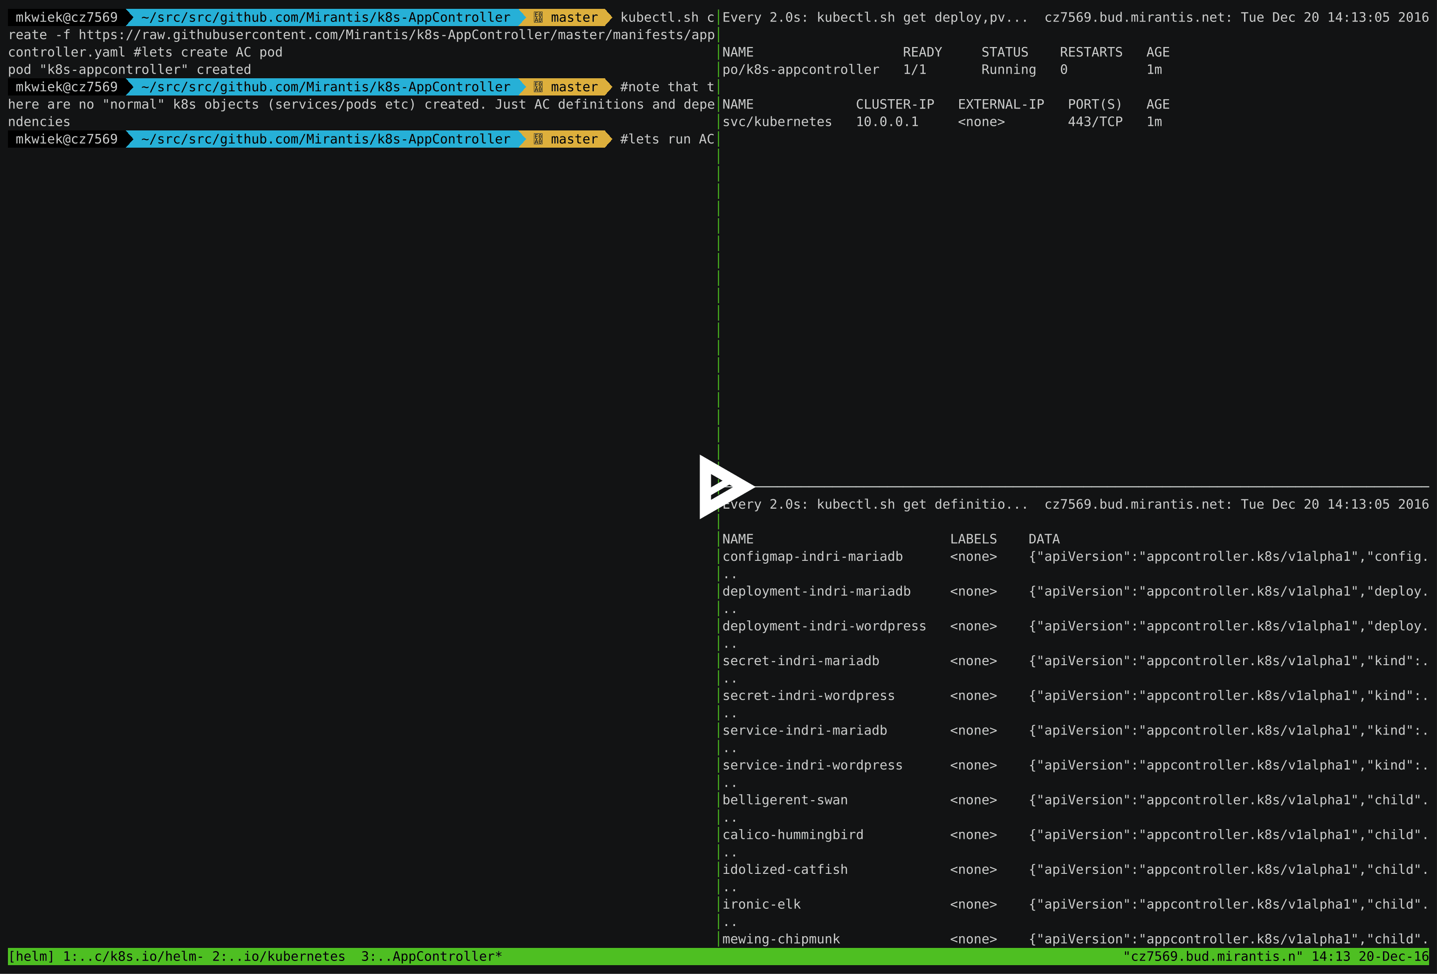Select tmux window 3:..AppController*

pos(432,956)
